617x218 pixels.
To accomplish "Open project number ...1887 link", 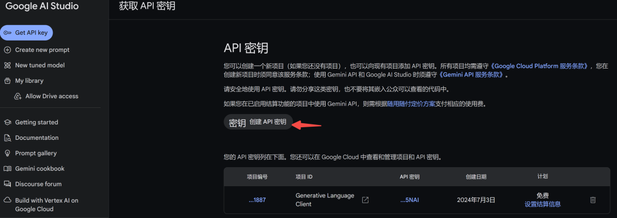I will tap(257, 200).
